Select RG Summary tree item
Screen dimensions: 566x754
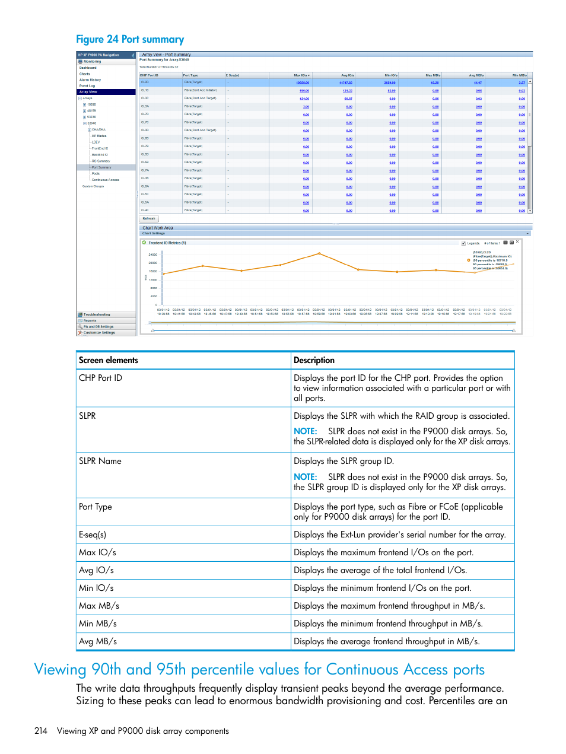tap(101, 161)
